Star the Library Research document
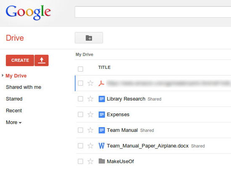This screenshot has width=231, height=169. pyautogui.click(x=90, y=99)
